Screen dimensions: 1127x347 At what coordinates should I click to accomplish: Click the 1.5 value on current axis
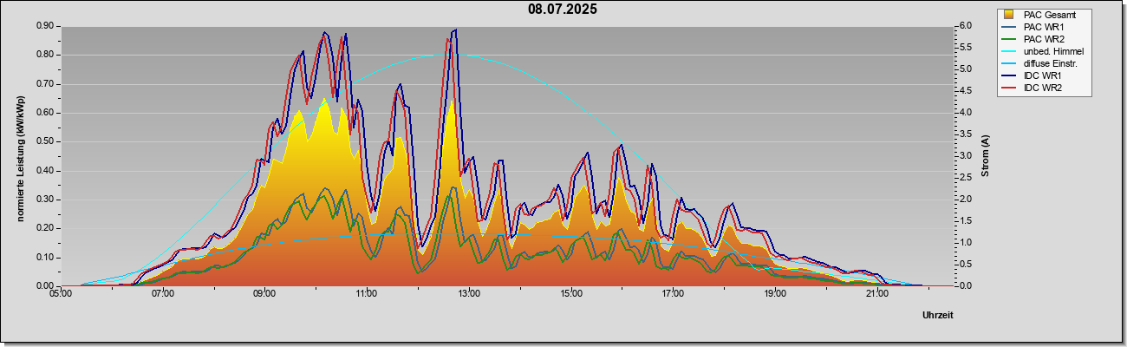pos(965,221)
